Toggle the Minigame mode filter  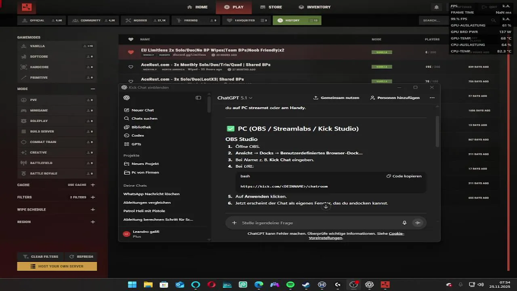pyautogui.click(x=57, y=110)
